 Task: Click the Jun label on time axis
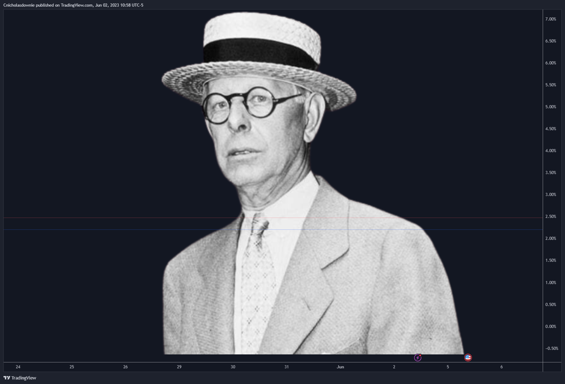(x=340, y=367)
